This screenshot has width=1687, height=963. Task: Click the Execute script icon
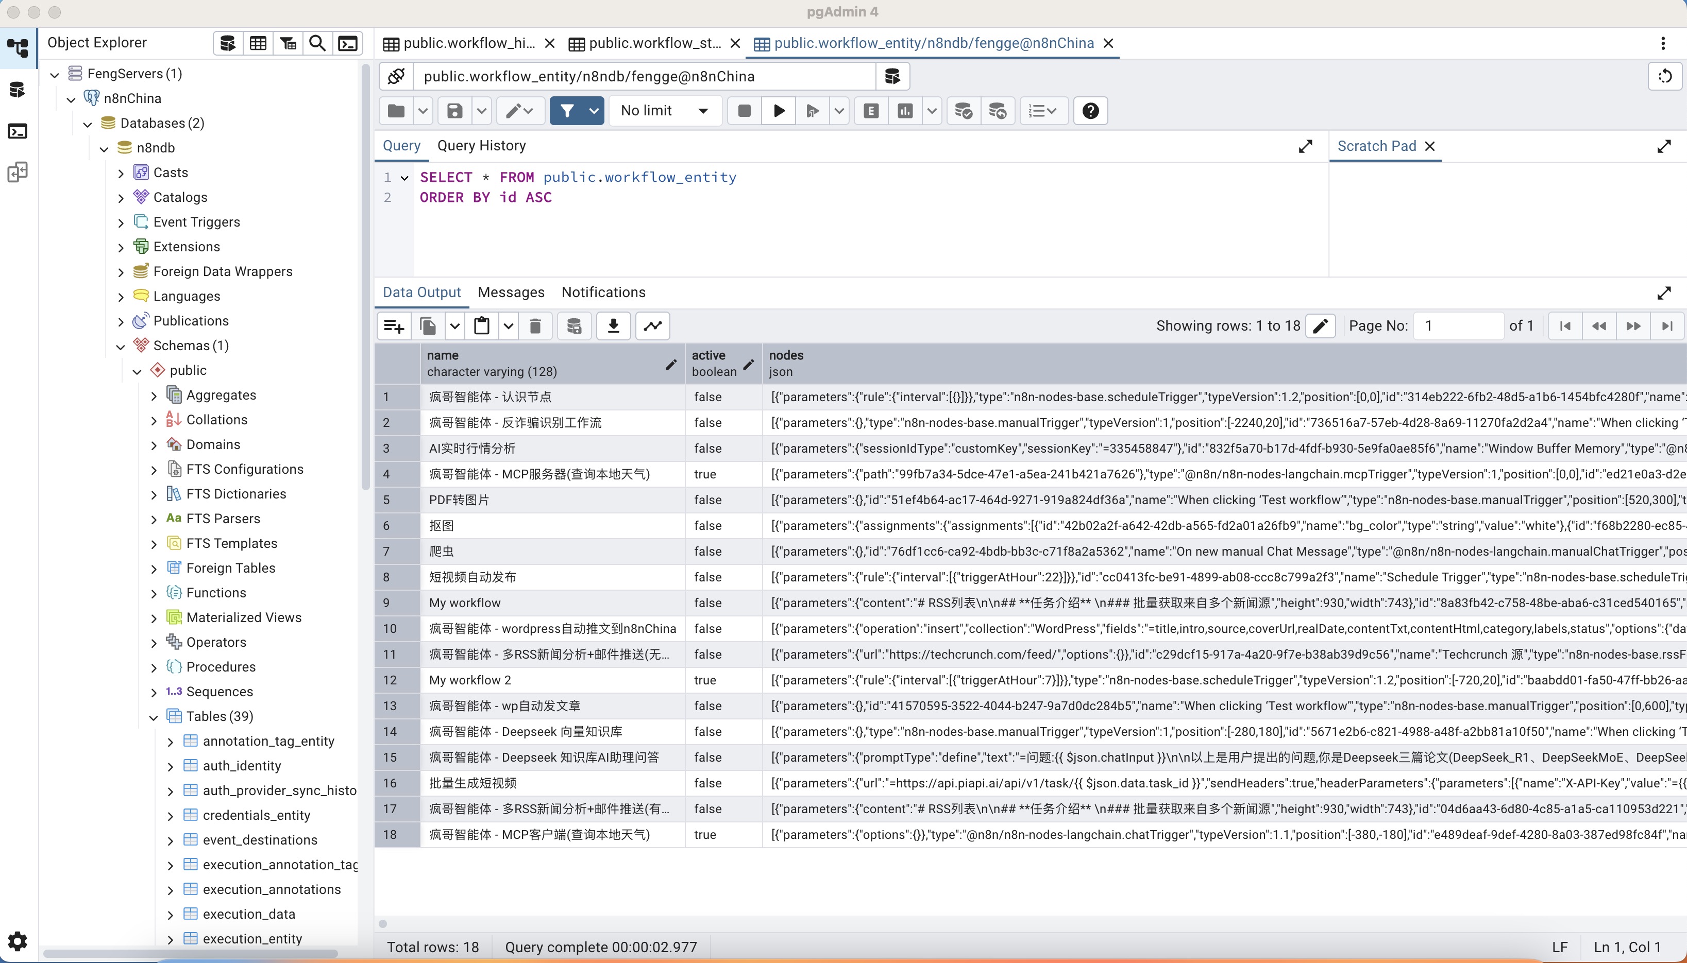pos(813,110)
